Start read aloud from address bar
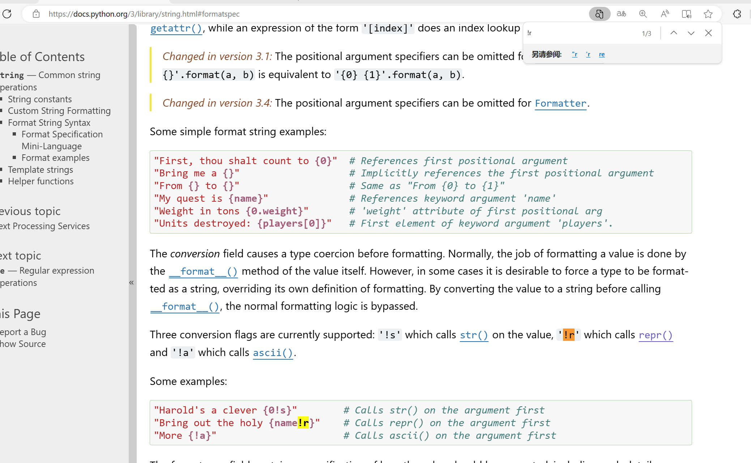The width and height of the screenshot is (751, 463). [x=665, y=14]
